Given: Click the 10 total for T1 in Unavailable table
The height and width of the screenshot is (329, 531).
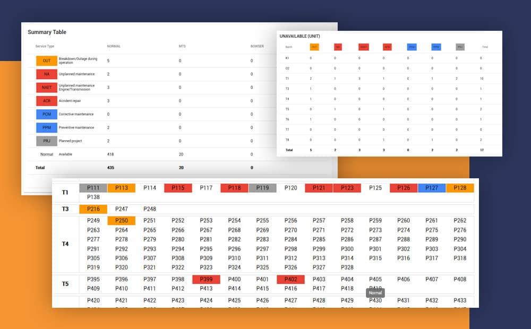Looking at the screenshot, I should click(x=482, y=79).
